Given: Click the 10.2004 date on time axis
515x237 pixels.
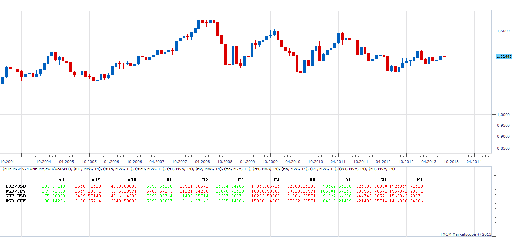Looking at the screenshot, I should point(44,162).
